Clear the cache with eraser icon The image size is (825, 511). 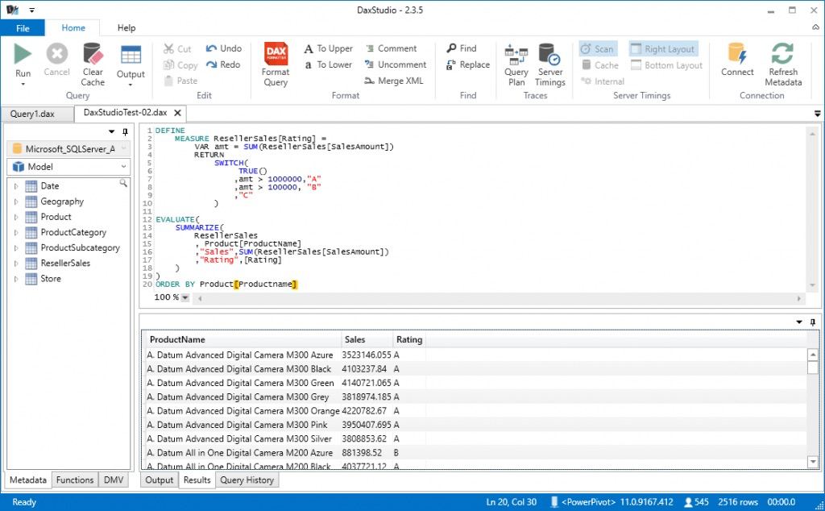(x=93, y=64)
